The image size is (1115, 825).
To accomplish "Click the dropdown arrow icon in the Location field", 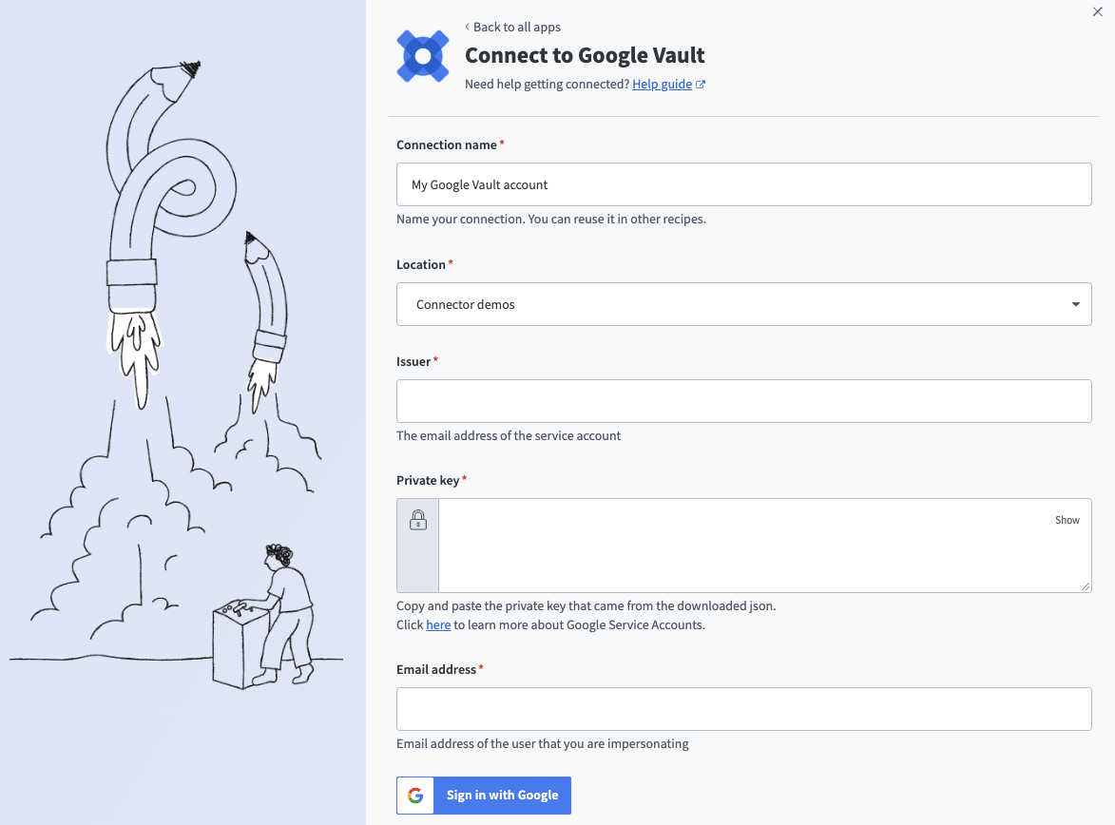I will 1075,304.
